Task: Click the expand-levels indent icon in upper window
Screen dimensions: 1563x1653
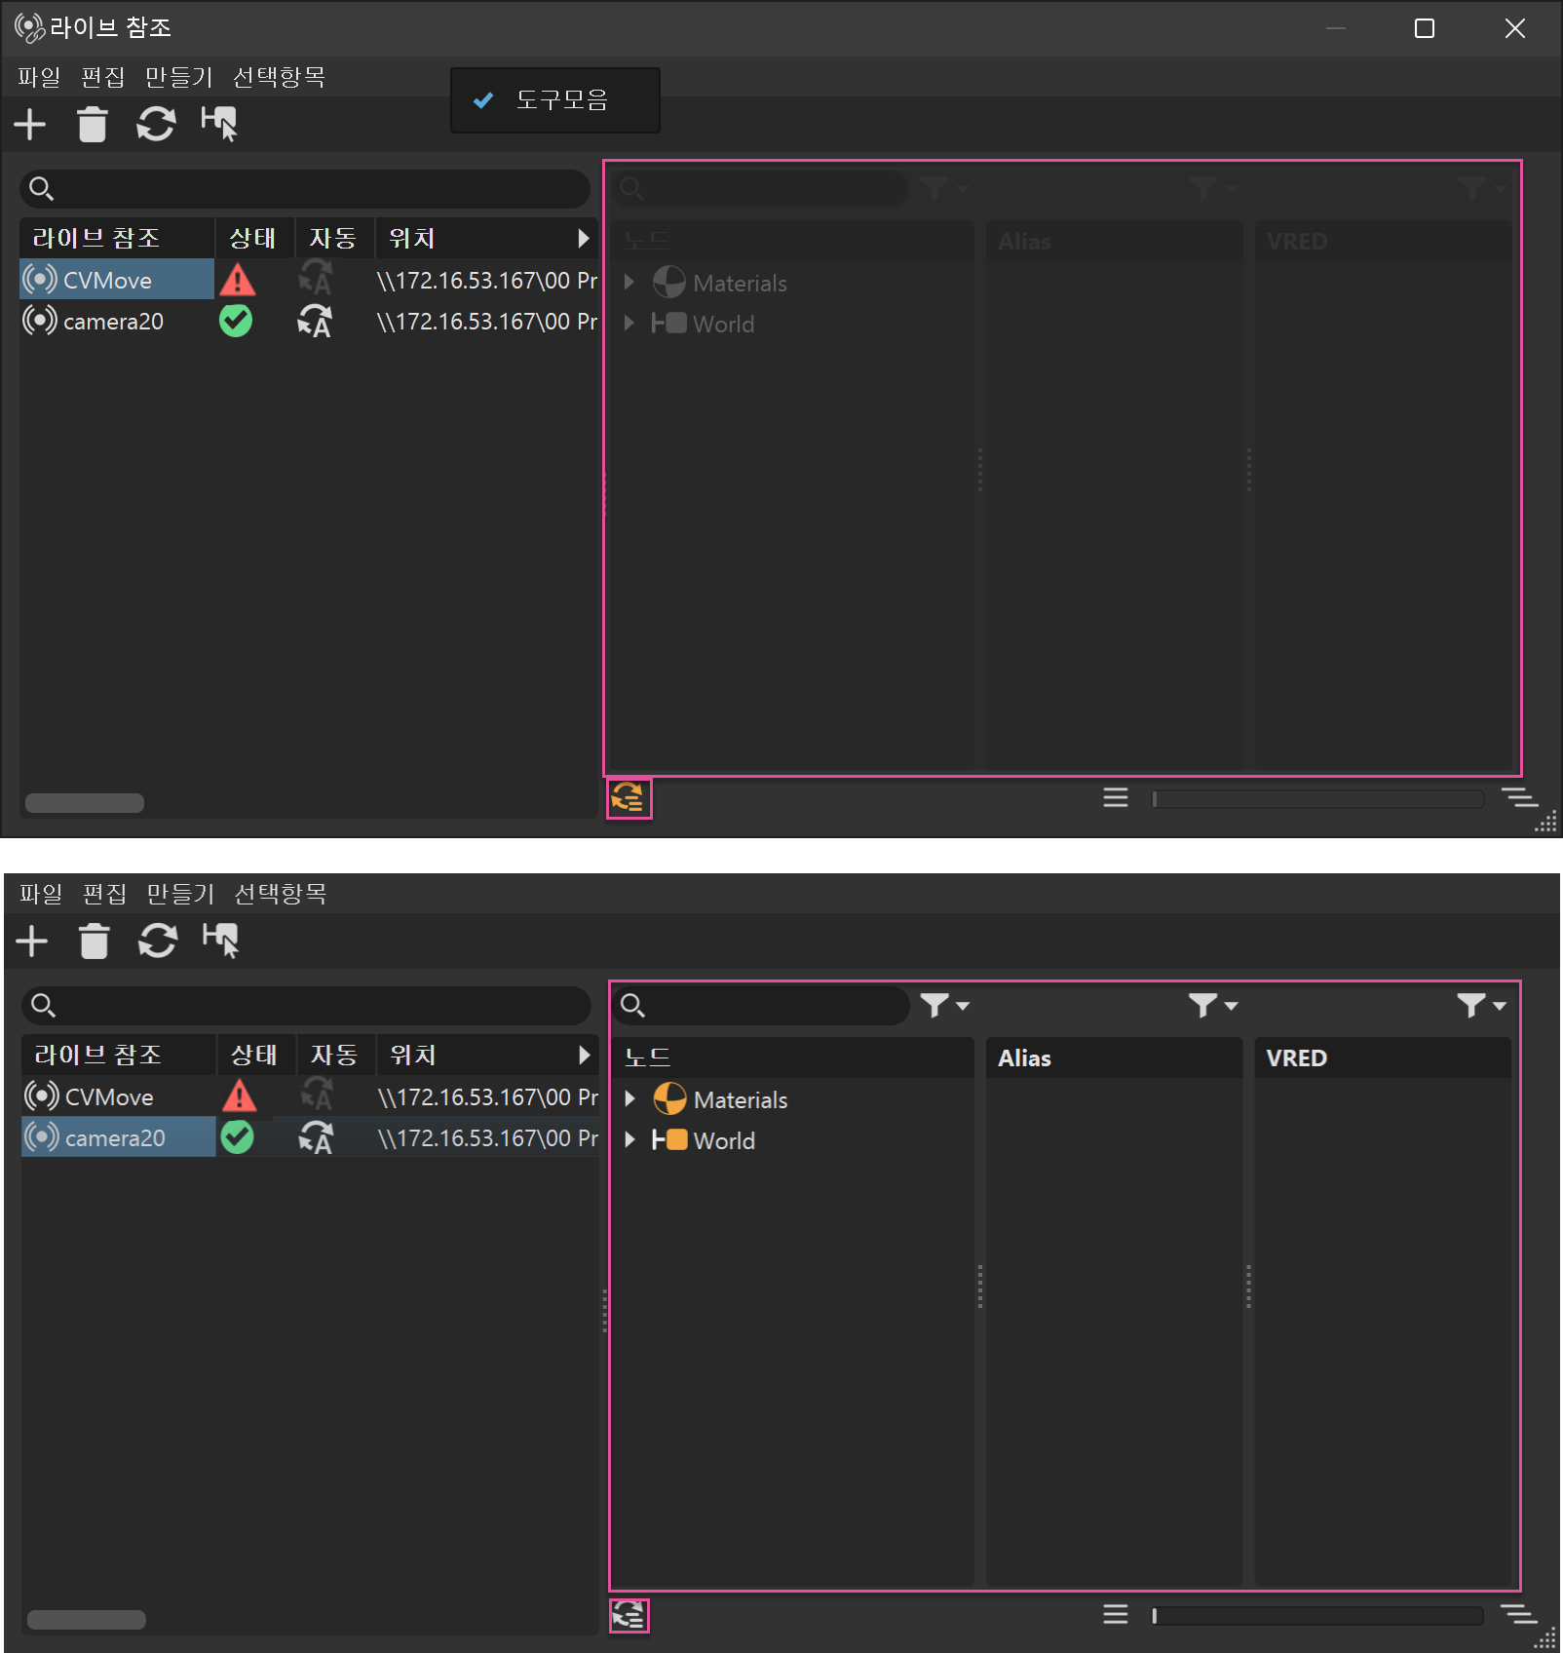Action: click(1520, 798)
